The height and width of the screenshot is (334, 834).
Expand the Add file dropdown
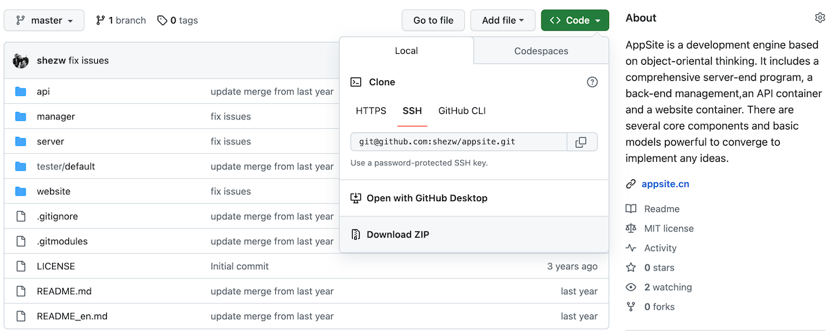click(503, 20)
